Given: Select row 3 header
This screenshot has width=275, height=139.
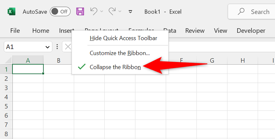Looking at the screenshot, I should click(6, 88).
